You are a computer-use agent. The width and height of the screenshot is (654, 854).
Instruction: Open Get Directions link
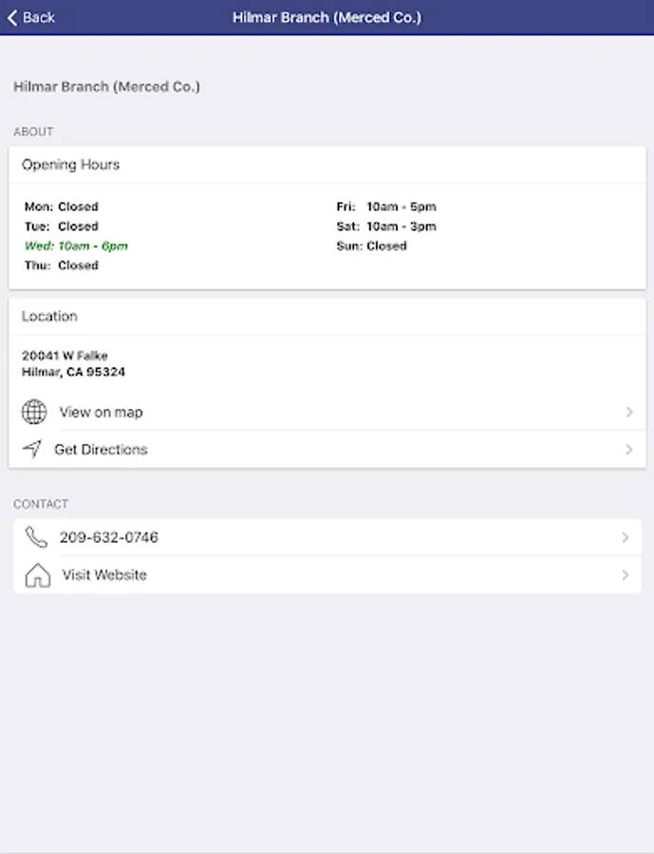tap(101, 450)
